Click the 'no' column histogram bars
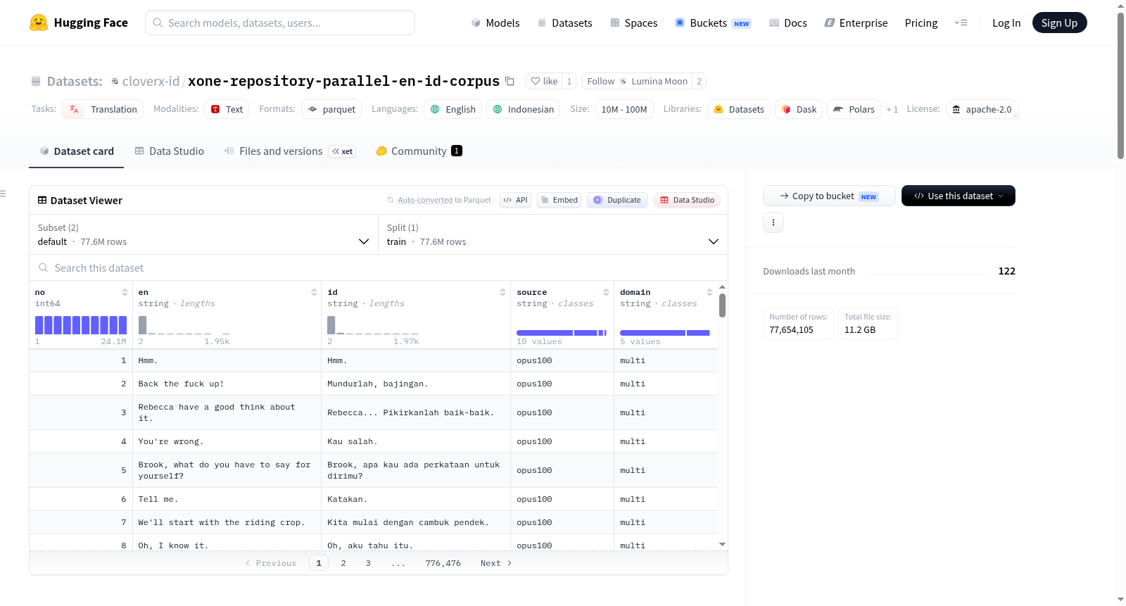 pyautogui.click(x=81, y=324)
